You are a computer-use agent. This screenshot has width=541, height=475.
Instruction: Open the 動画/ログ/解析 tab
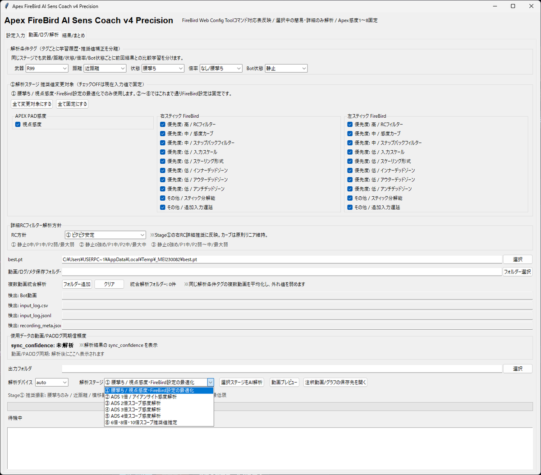tap(43, 35)
